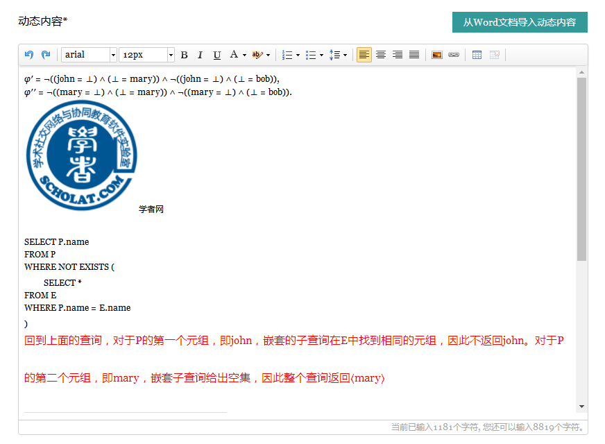Open the arial font family dropdown

click(89, 55)
